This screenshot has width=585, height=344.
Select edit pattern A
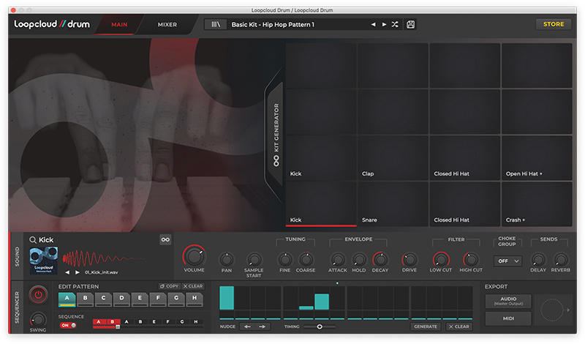click(x=67, y=299)
